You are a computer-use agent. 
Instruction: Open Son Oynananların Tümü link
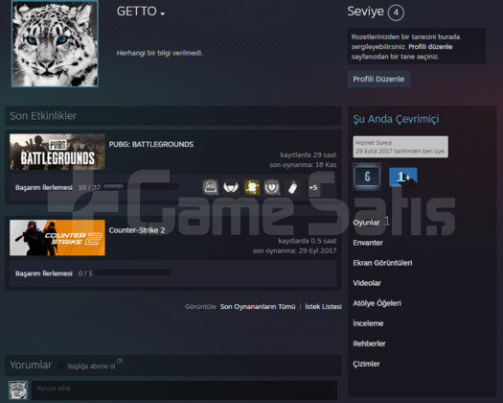tap(258, 307)
